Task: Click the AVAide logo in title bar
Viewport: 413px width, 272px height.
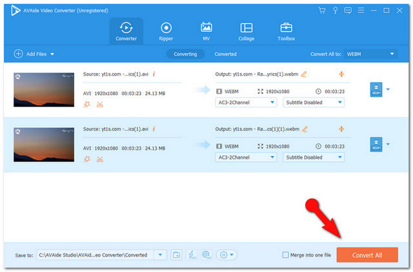Action: (x=15, y=10)
